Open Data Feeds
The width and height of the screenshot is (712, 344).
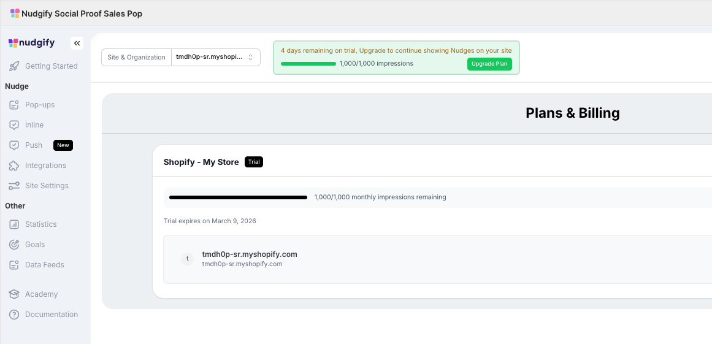coord(45,264)
